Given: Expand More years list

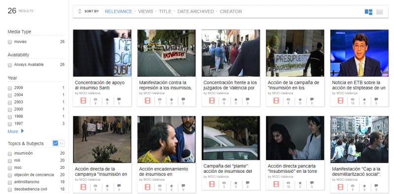Looking at the screenshot, I should click(16, 131).
